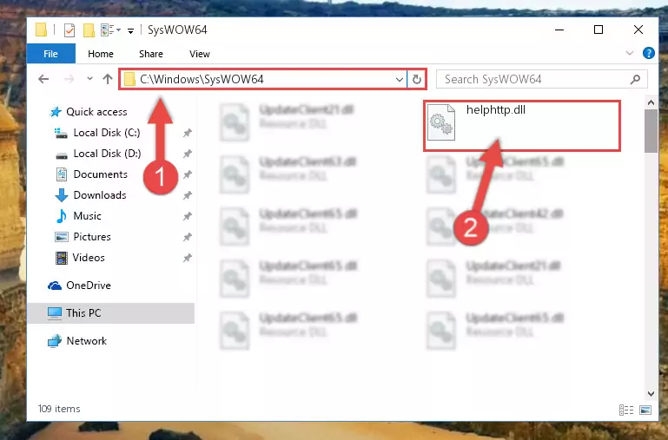Click the pin icon beside Videos

[x=187, y=258]
